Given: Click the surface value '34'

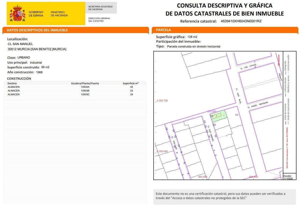Looking at the screenshot, I should pyautogui.click(x=131, y=94).
